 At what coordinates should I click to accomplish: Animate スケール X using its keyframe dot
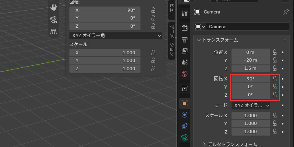tap(283, 116)
